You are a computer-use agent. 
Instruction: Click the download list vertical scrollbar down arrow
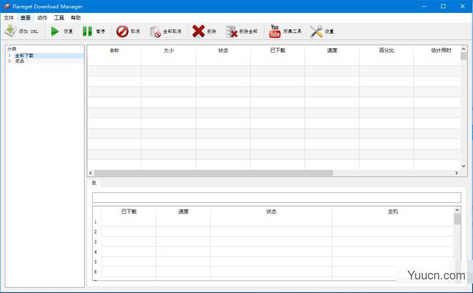coord(464,166)
